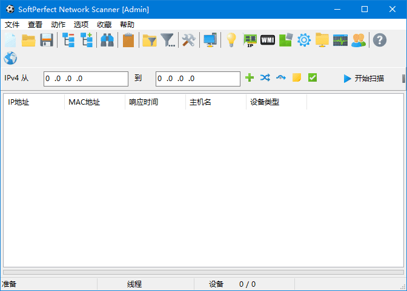Click the IPv4 从 start address field
407x291 pixels.
[x=85, y=79]
